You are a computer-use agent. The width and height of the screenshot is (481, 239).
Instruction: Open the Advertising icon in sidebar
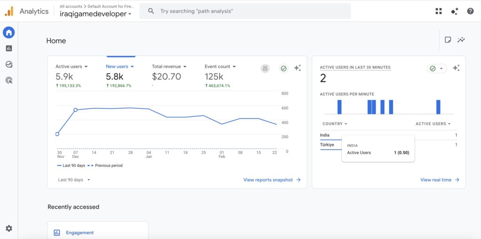click(9, 80)
